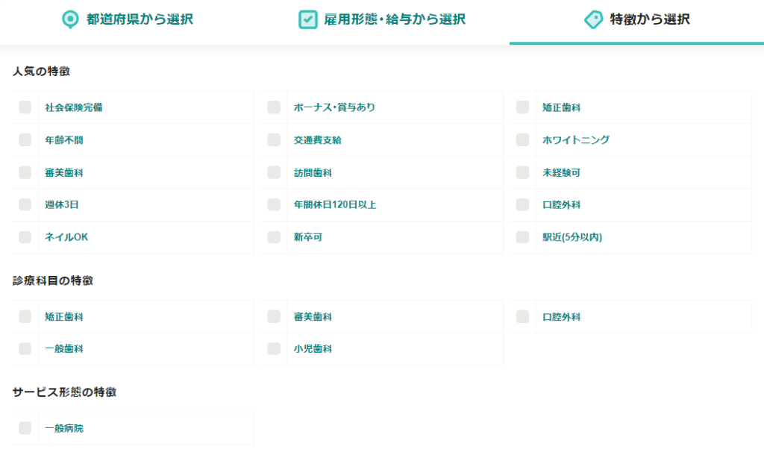Select the ネイルOK link
764x449 pixels.
(66, 237)
